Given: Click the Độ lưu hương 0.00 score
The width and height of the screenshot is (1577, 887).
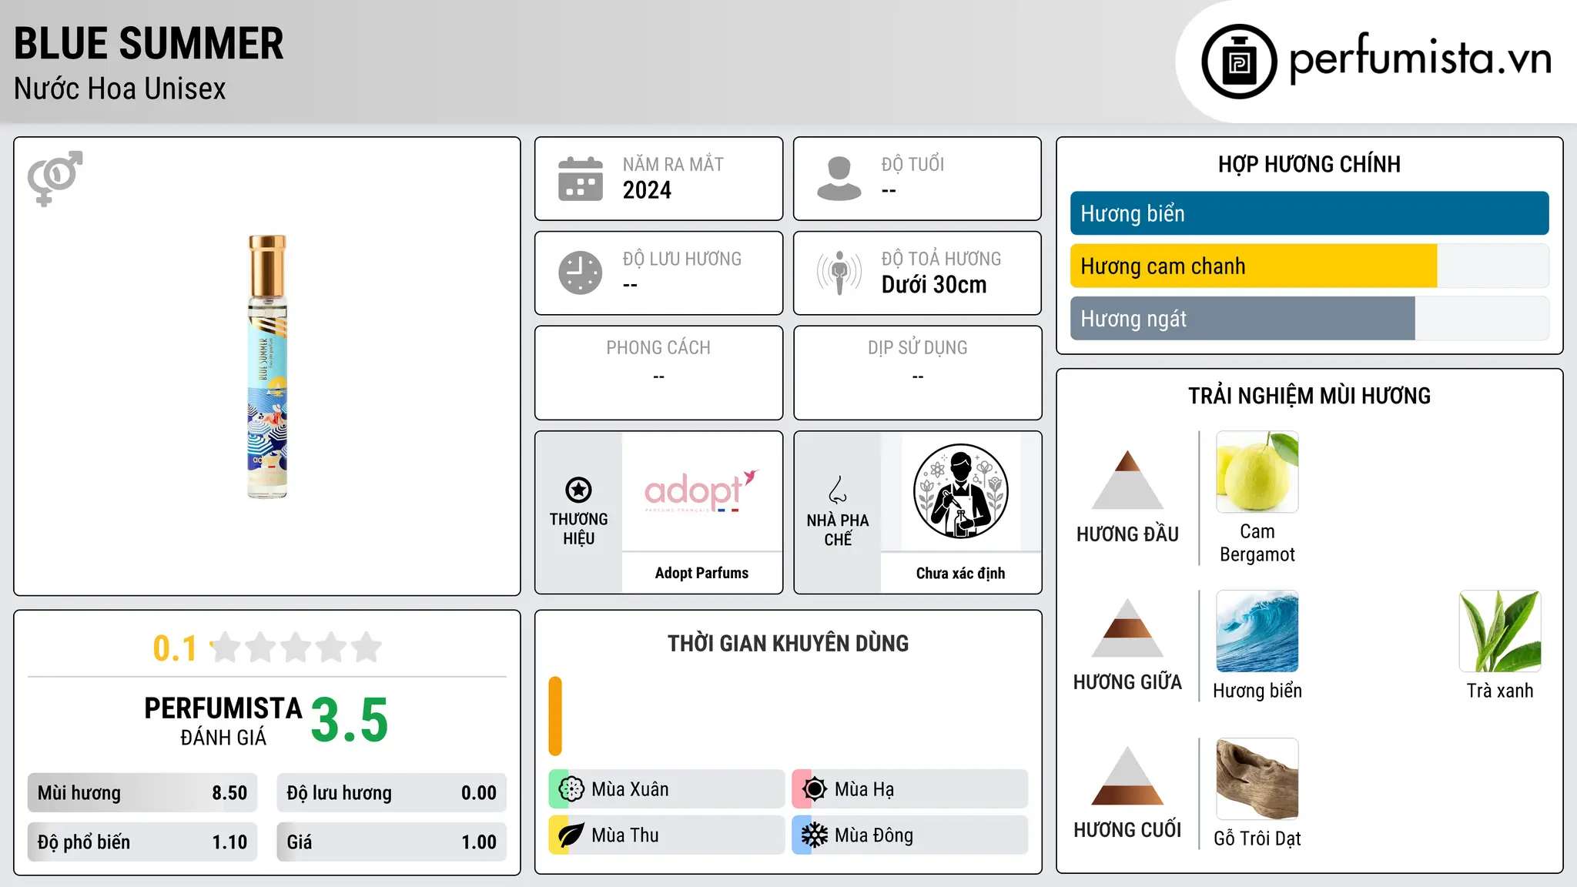Looking at the screenshot, I should tap(392, 793).
